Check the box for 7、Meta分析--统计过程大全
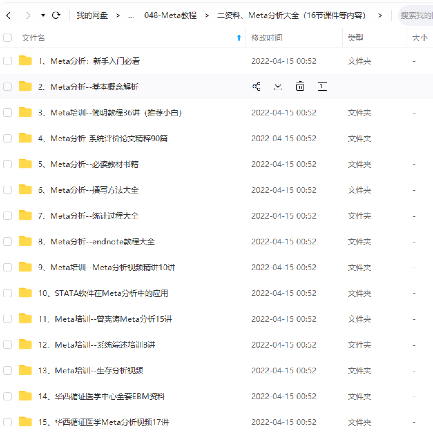433x434 pixels. point(7,216)
